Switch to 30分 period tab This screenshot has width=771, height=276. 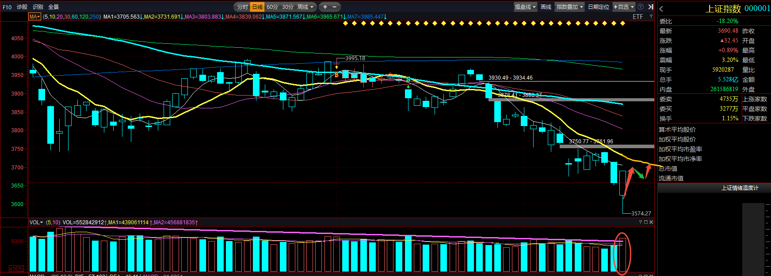[x=288, y=7]
